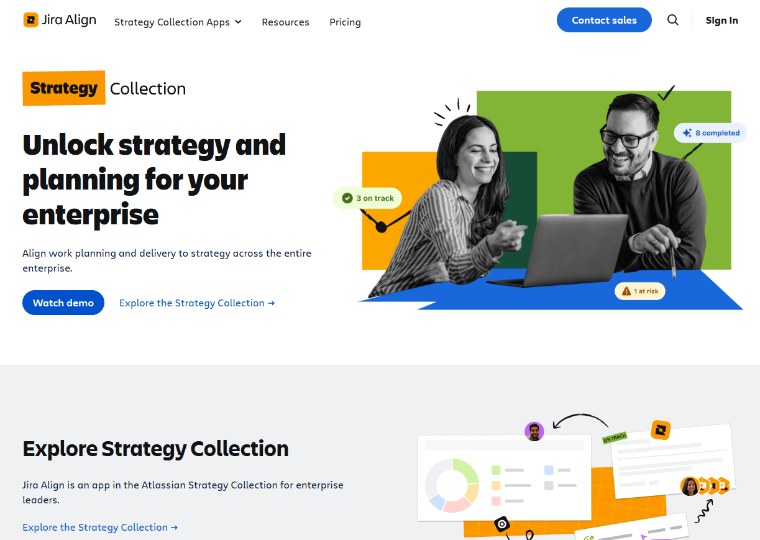Open the search magnifier icon

(x=673, y=20)
